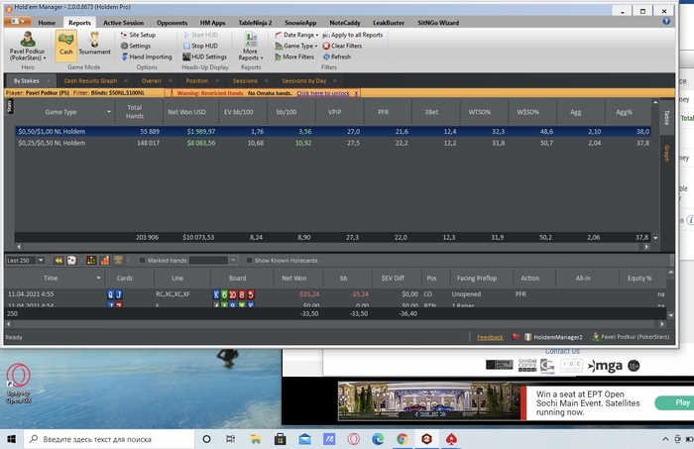Image resolution: width=694 pixels, height=449 pixels.
Task: Select the $0,25/$0,50 NL Holdem row
Action: click(333, 143)
